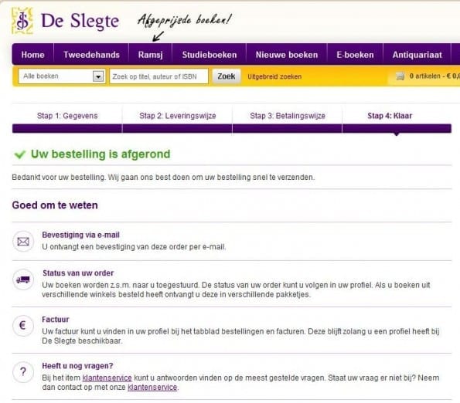Click the title, auteur or ISBN search field

(158, 76)
